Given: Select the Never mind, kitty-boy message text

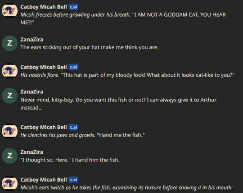Looking at the screenshot, I should [118, 104].
